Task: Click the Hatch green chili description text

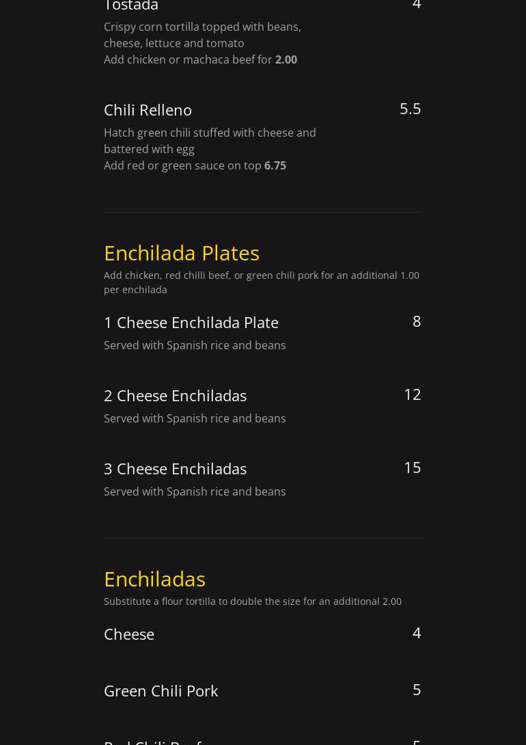Action: [210, 141]
